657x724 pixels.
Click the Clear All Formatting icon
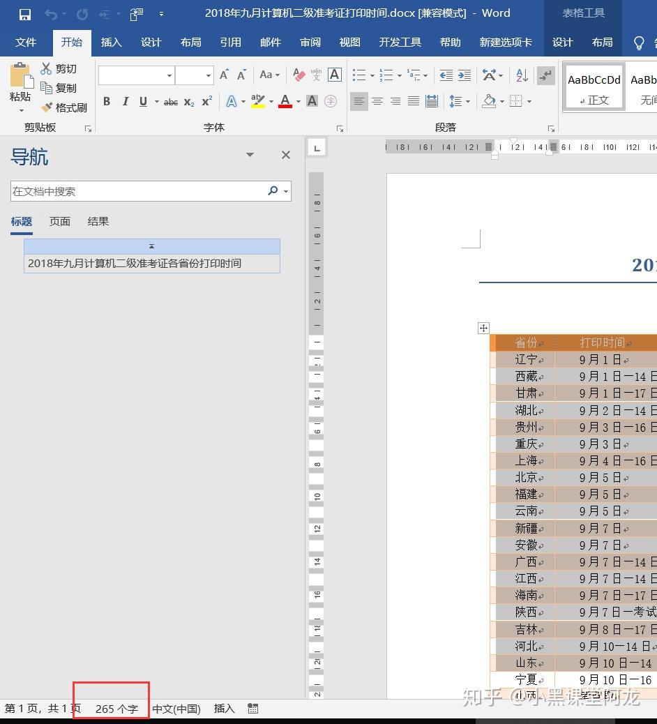click(298, 75)
